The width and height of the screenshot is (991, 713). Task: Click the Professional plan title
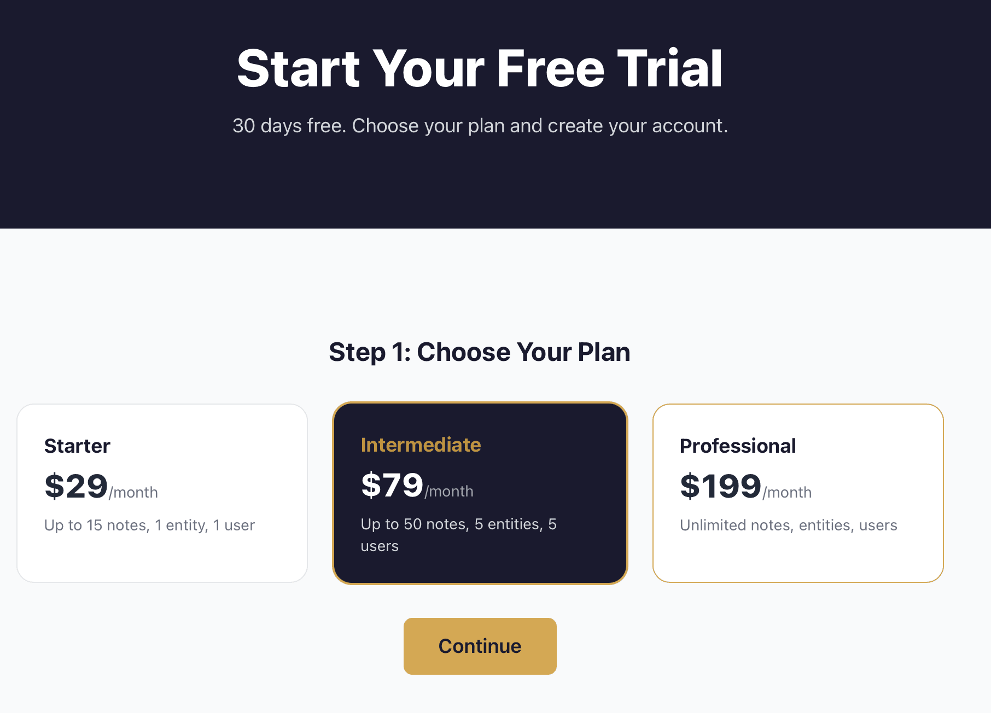(x=737, y=446)
